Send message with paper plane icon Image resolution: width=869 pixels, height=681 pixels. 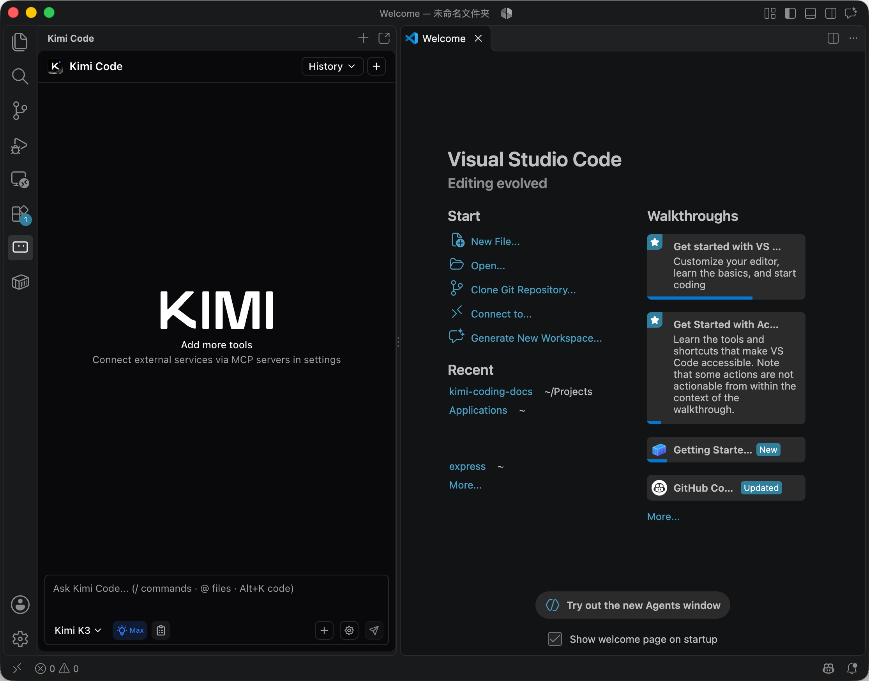tap(374, 630)
